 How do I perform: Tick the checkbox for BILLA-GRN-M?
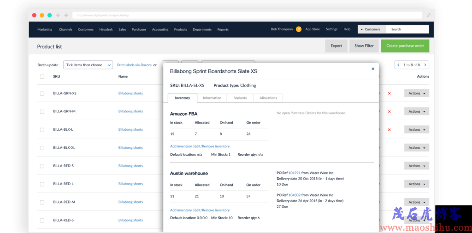pyautogui.click(x=42, y=111)
